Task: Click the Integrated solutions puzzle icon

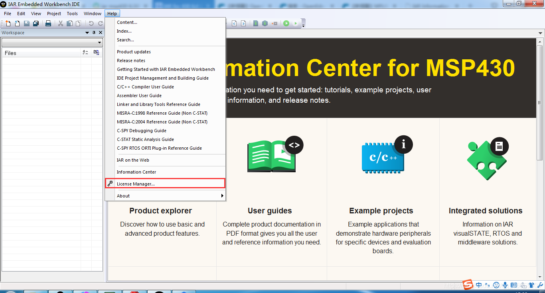Action: coord(488,158)
